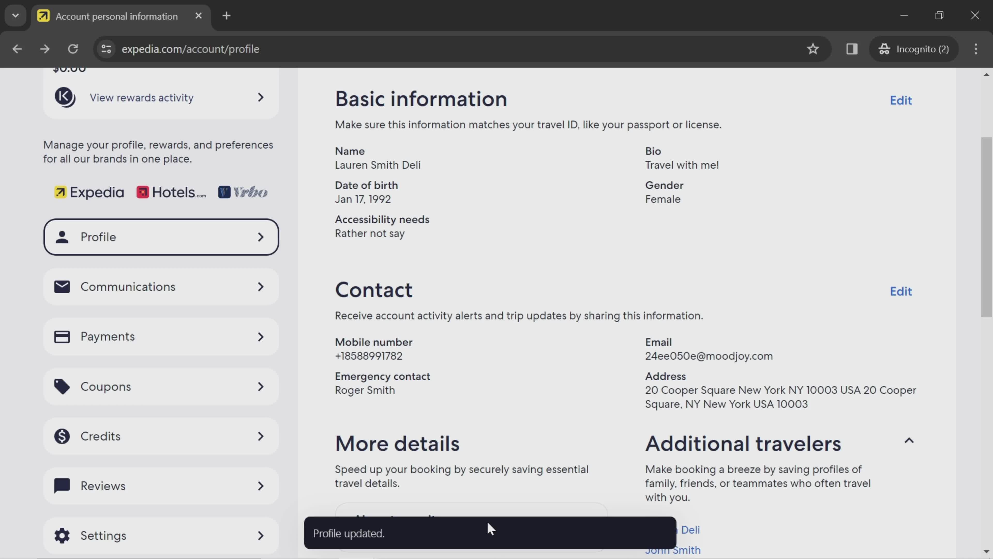The height and width of the screenshot is (559, 993).
Task: Open a new tab with plus icon
Action: point(227,16)
